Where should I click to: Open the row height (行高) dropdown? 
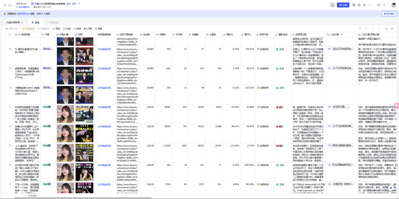pyautogui.click(x=88, y=28)
